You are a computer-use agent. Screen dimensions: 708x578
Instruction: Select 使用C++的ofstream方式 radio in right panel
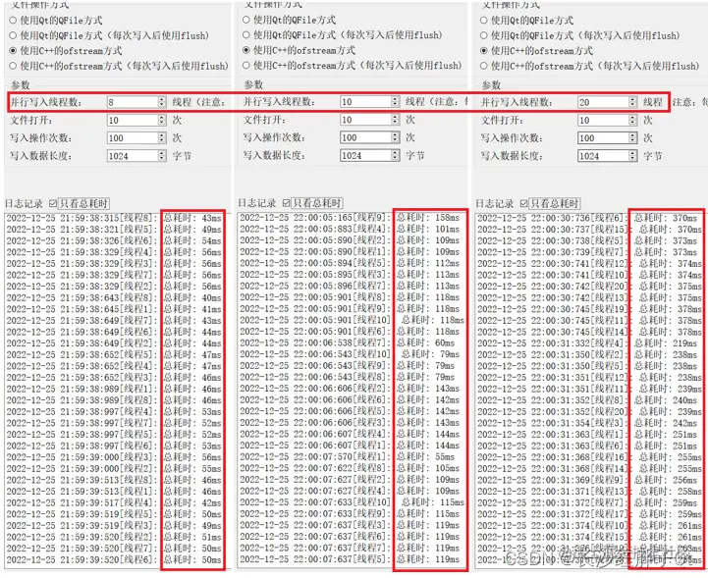coord(484,50)
